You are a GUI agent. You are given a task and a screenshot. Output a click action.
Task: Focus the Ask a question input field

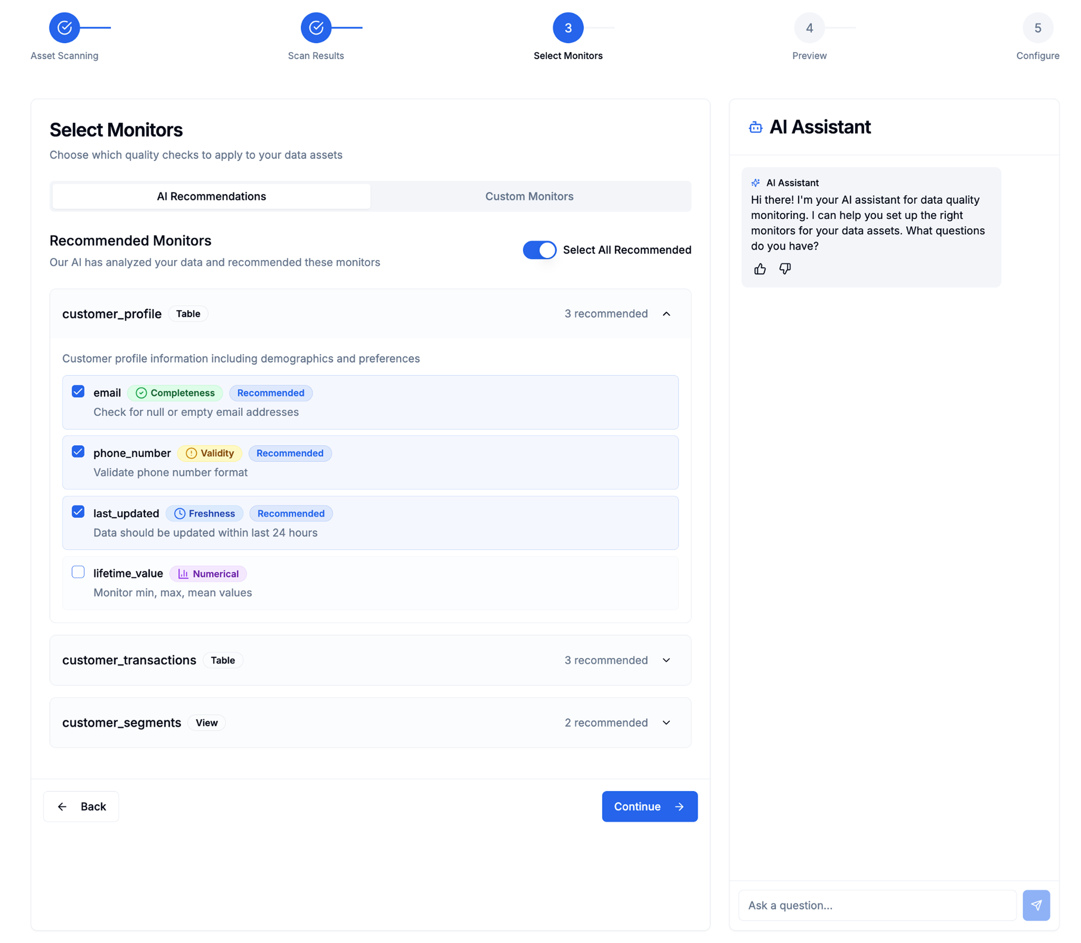click(877, 905)
